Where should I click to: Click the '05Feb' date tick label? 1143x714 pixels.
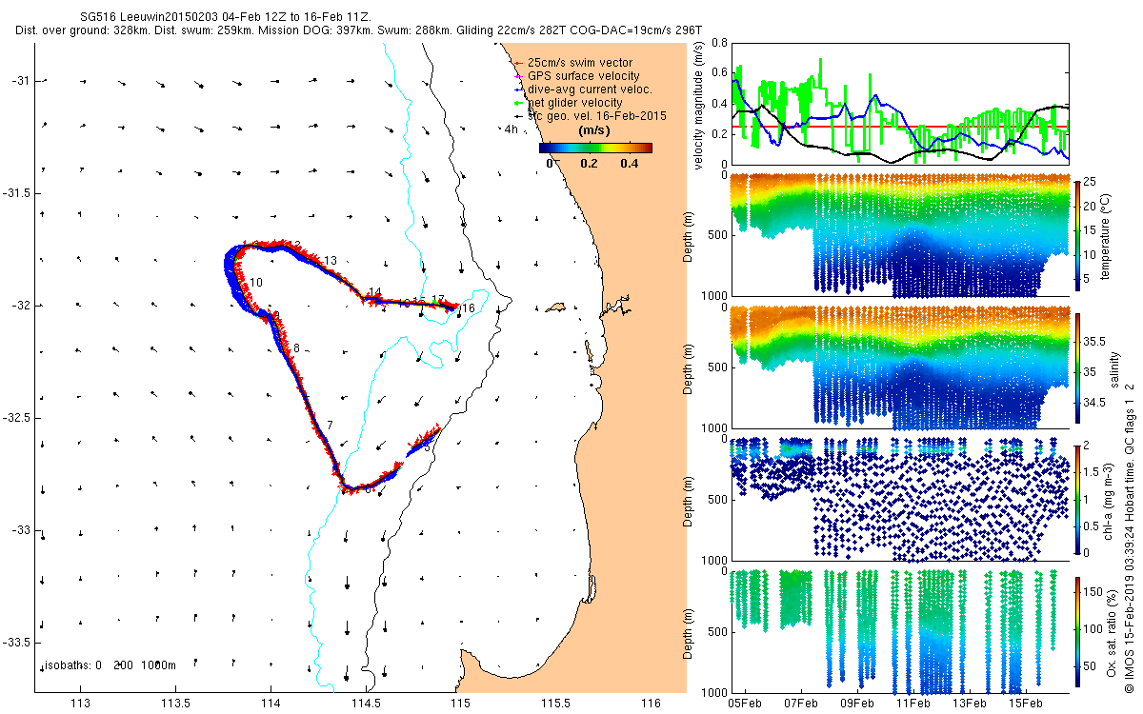tap(744, 704)
